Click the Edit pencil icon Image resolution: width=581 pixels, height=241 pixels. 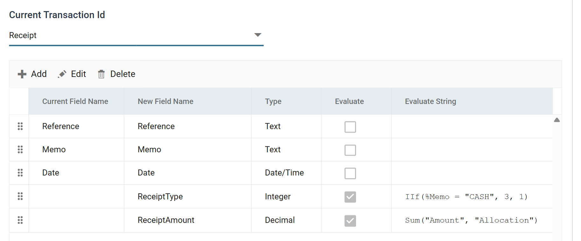coord(62,74)
